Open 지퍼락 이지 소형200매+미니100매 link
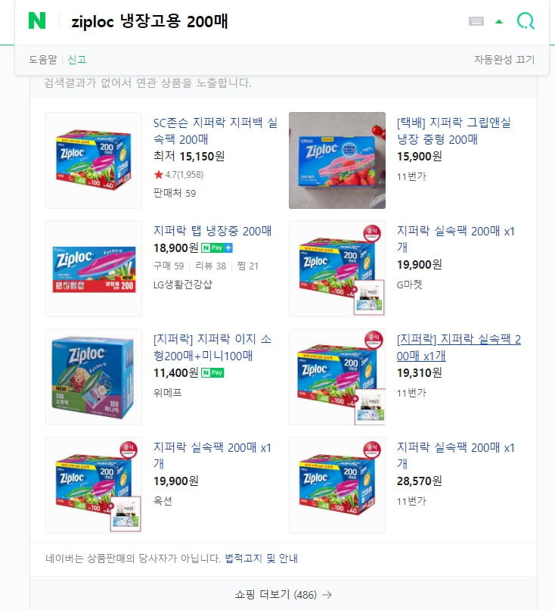This screenshot has height=610, width=555. [212, 347]
